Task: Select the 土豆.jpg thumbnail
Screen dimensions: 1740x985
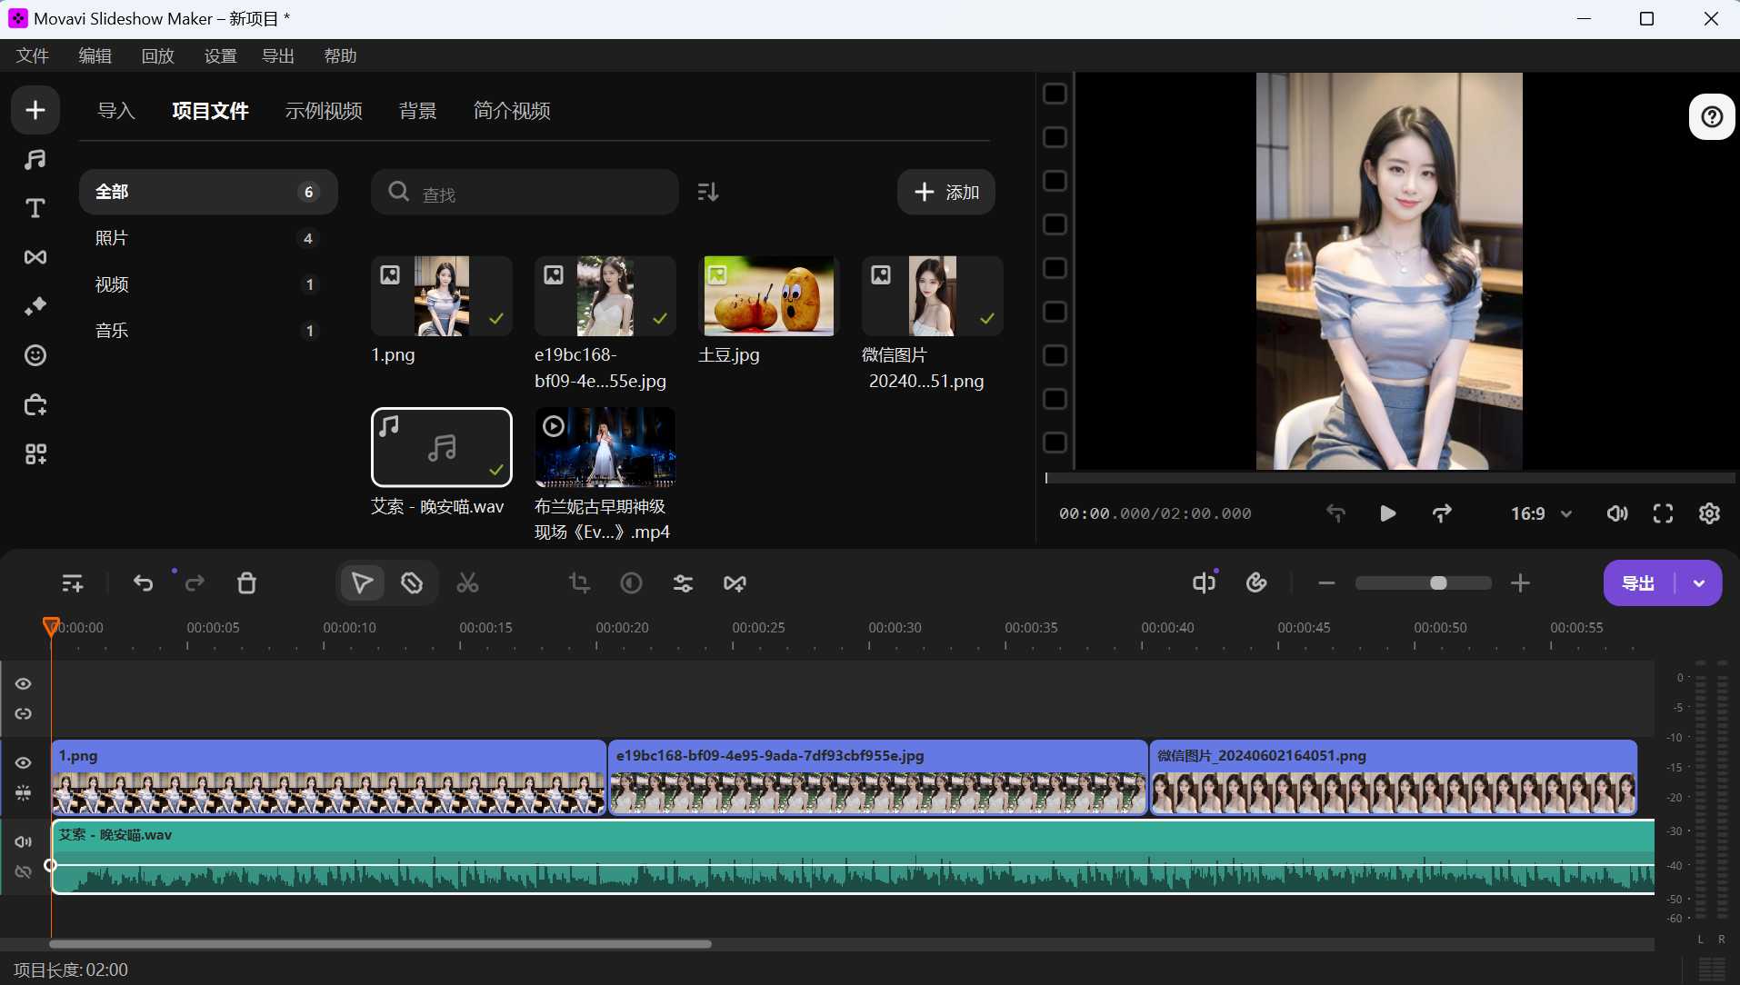Action: click(x=769, y=296)
